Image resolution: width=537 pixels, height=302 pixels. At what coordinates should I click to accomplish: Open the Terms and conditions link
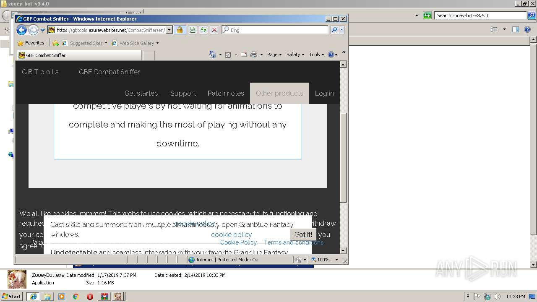pos(294,242)
